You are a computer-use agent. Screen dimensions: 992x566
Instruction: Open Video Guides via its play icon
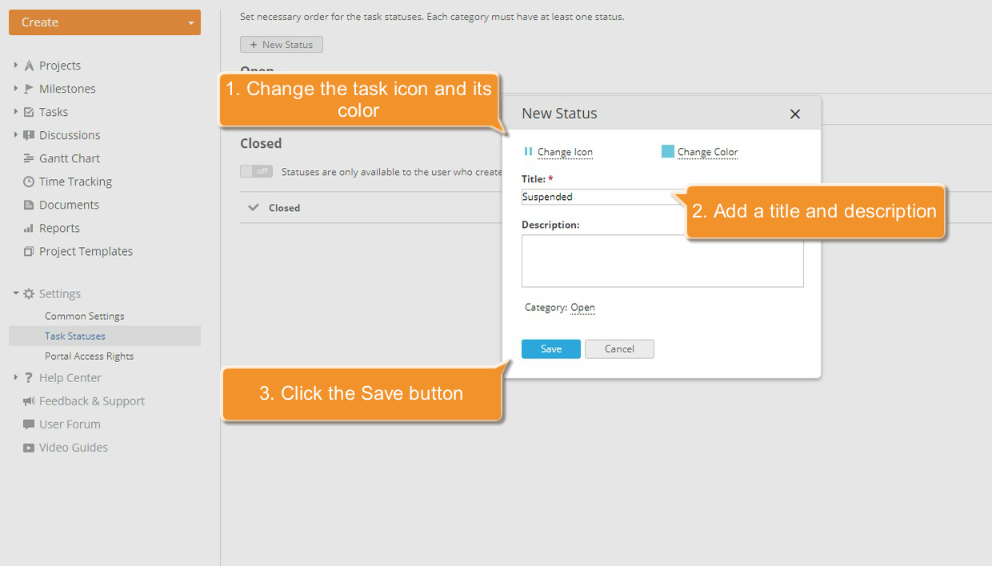point(27,448)
